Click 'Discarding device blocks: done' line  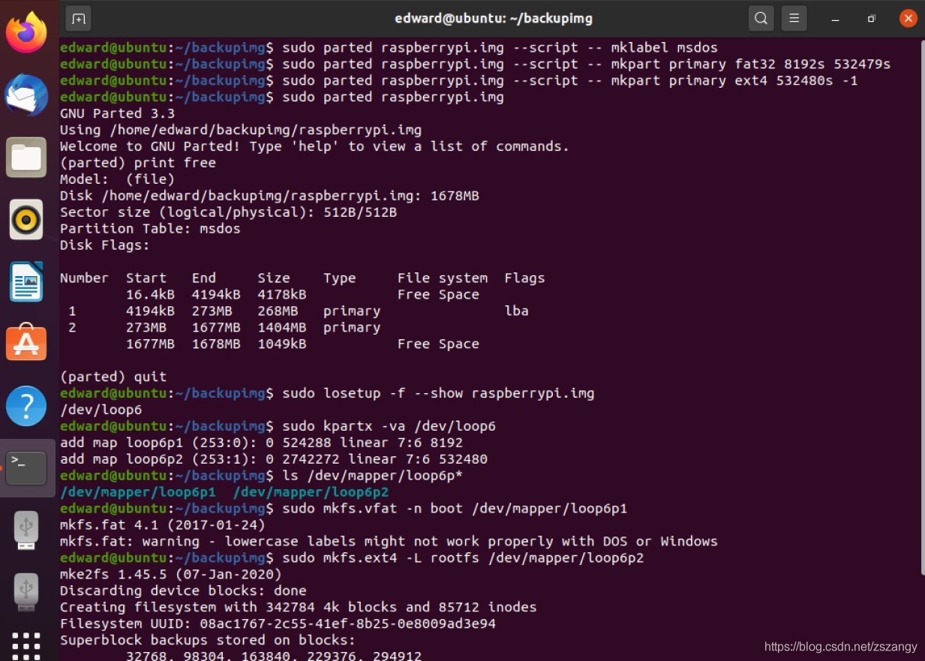(x=183, y=591)
